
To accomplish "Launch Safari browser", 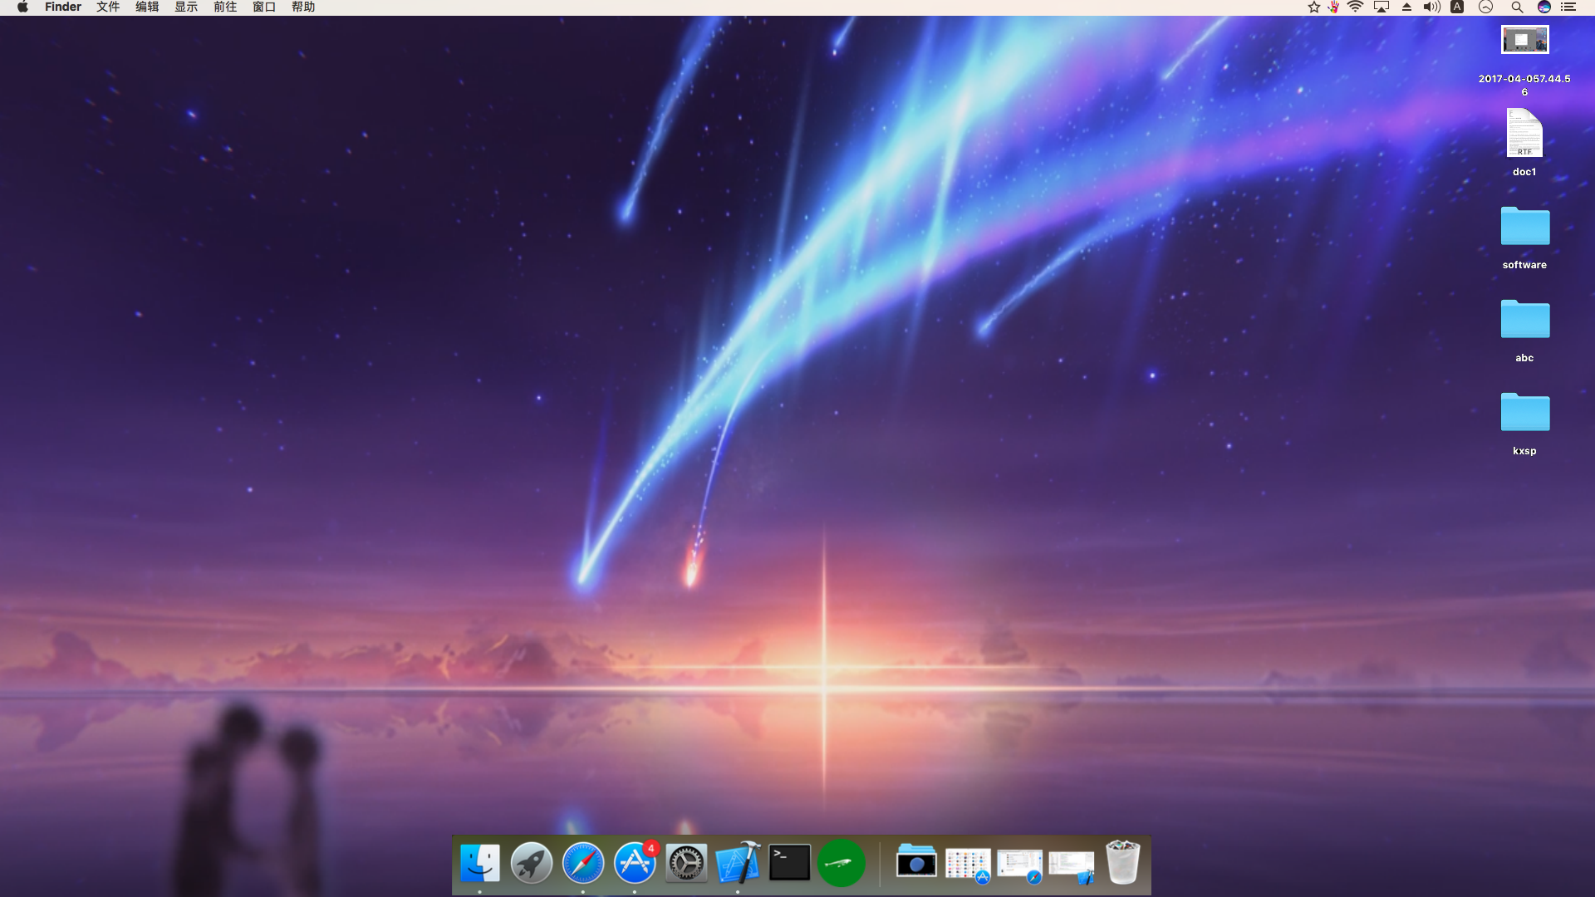I will [x=583, y=863].
